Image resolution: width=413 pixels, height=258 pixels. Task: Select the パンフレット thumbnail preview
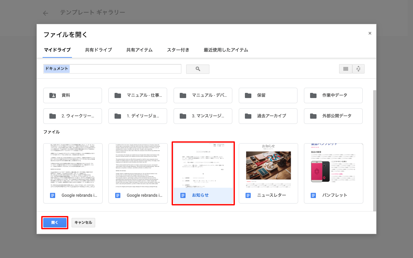[x=334, y=165]
